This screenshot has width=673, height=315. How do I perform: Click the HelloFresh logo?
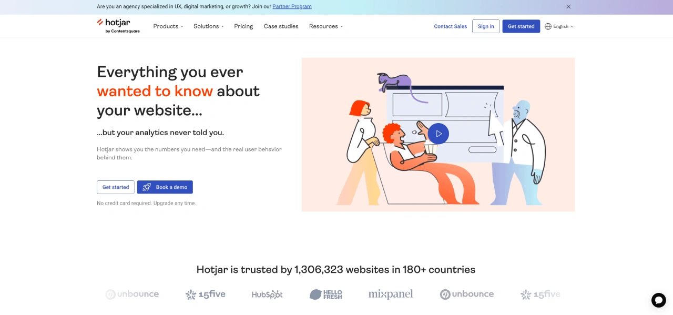coord(326,294)
